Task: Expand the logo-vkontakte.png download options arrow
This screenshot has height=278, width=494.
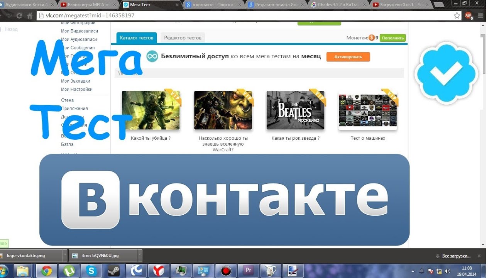Action: [x=65, y=256]
